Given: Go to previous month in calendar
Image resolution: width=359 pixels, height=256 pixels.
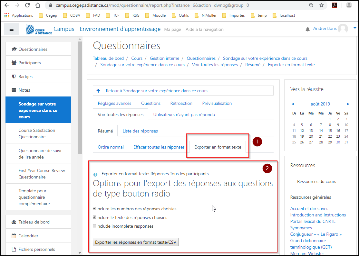Looking at the screenshot, I should pyautogui.click(x=292, y=104).
